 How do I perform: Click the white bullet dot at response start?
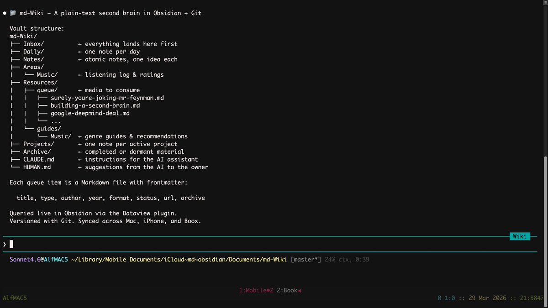[5, 13]
